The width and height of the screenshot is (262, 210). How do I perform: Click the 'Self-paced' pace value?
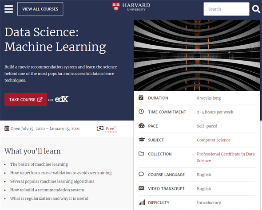click(207, 126)
